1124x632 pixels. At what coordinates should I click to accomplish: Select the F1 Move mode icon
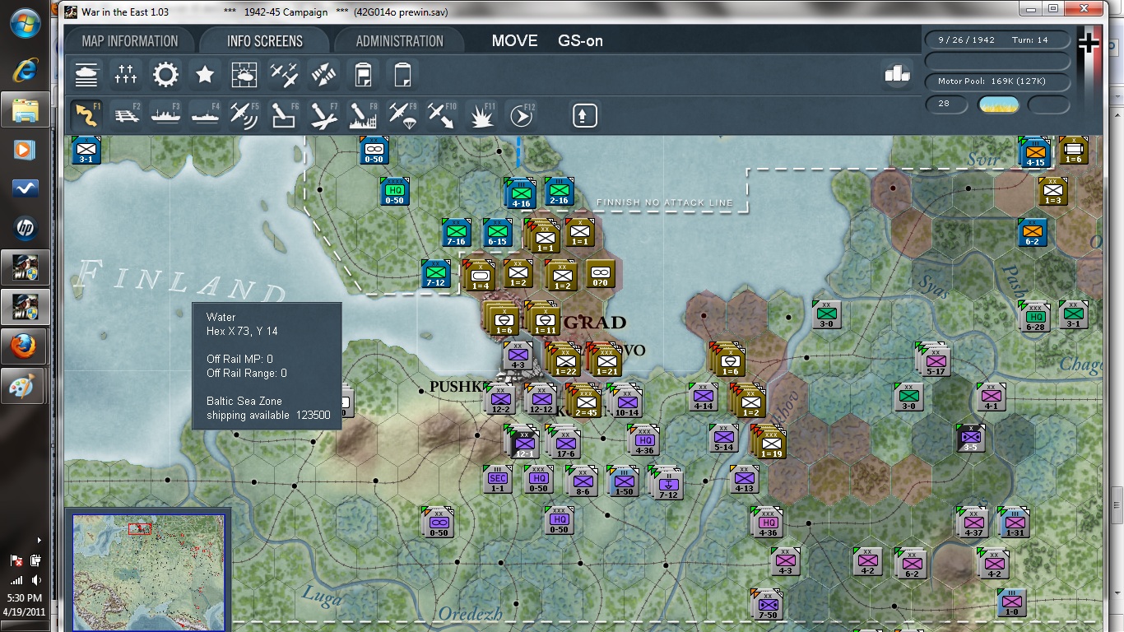[x=86, y=114]
